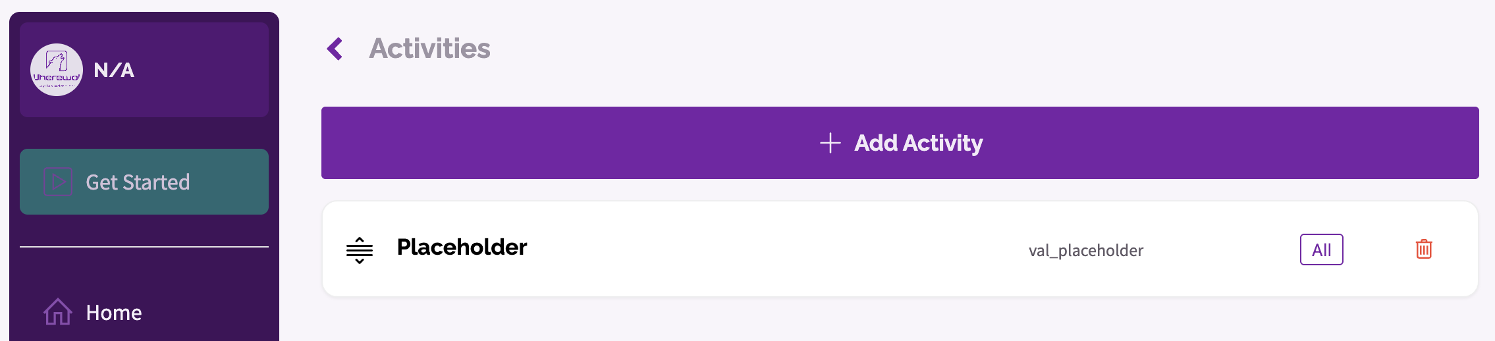Viewport: 1495px width, 341px height.
Task: Click the play icon in Get Started
Action: 58,182
